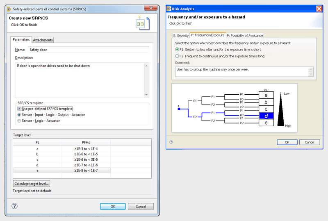Click the PL column header
This screenshot has width=328, height=221.
click(x=37, y=142)
